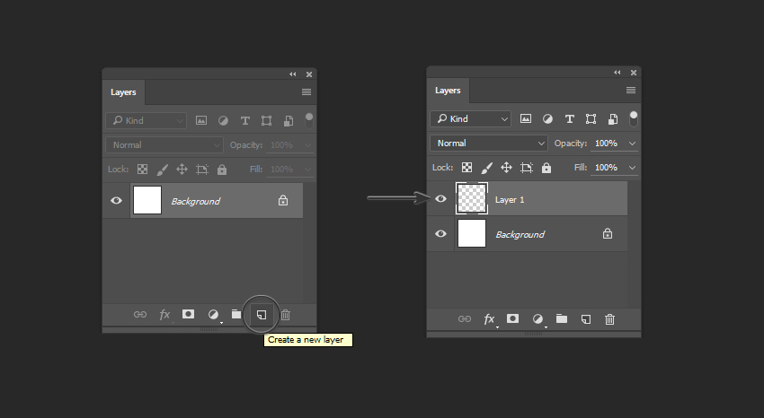Filter type layers T icon in left panel

pyautogui.click(x=245, y=120)
